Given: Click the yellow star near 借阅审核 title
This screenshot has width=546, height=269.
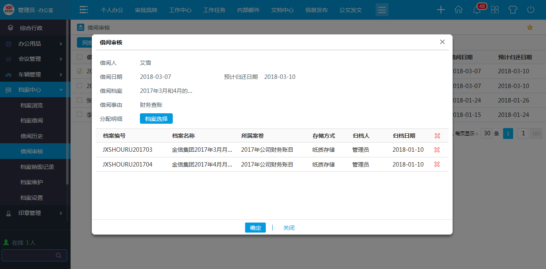Looking at the screenshot, I should point(530,27).
